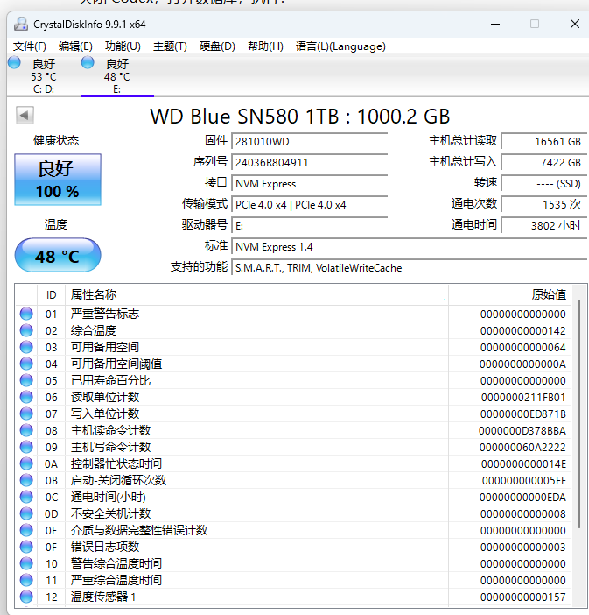Click the CrystalDiskInfo app icon in title bar
The image size is (589, 615).
point(21,24)
